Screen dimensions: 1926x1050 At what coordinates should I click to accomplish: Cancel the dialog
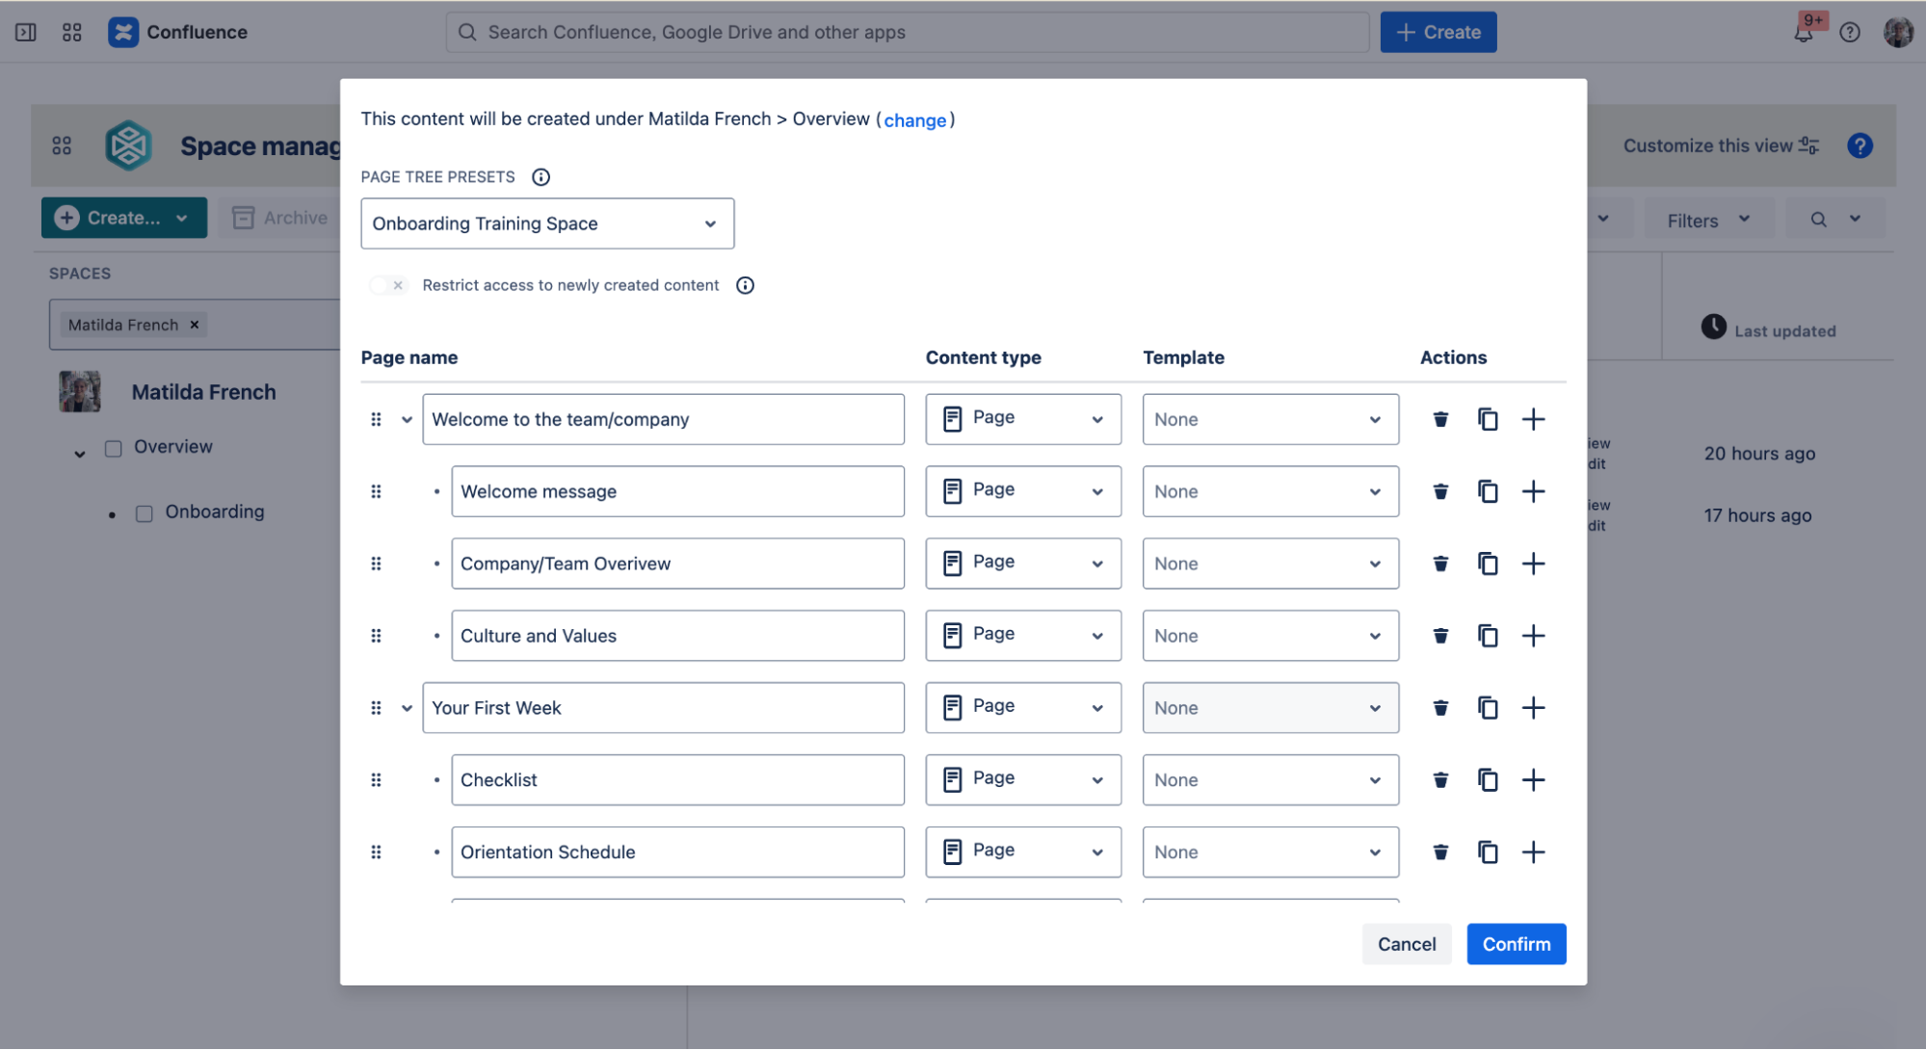click(1406, 944)
